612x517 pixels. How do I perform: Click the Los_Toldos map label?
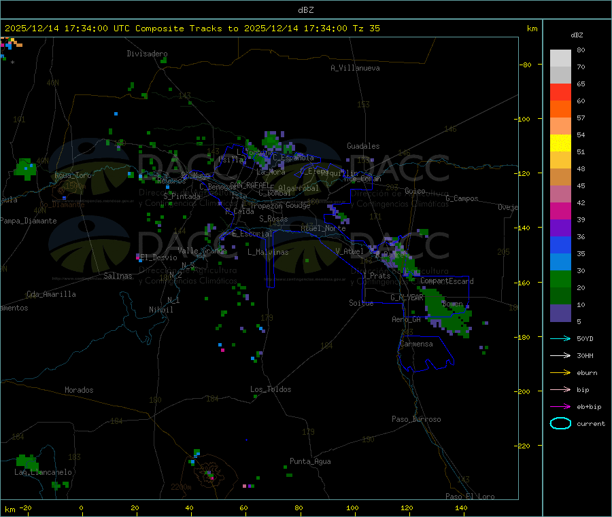271,389
